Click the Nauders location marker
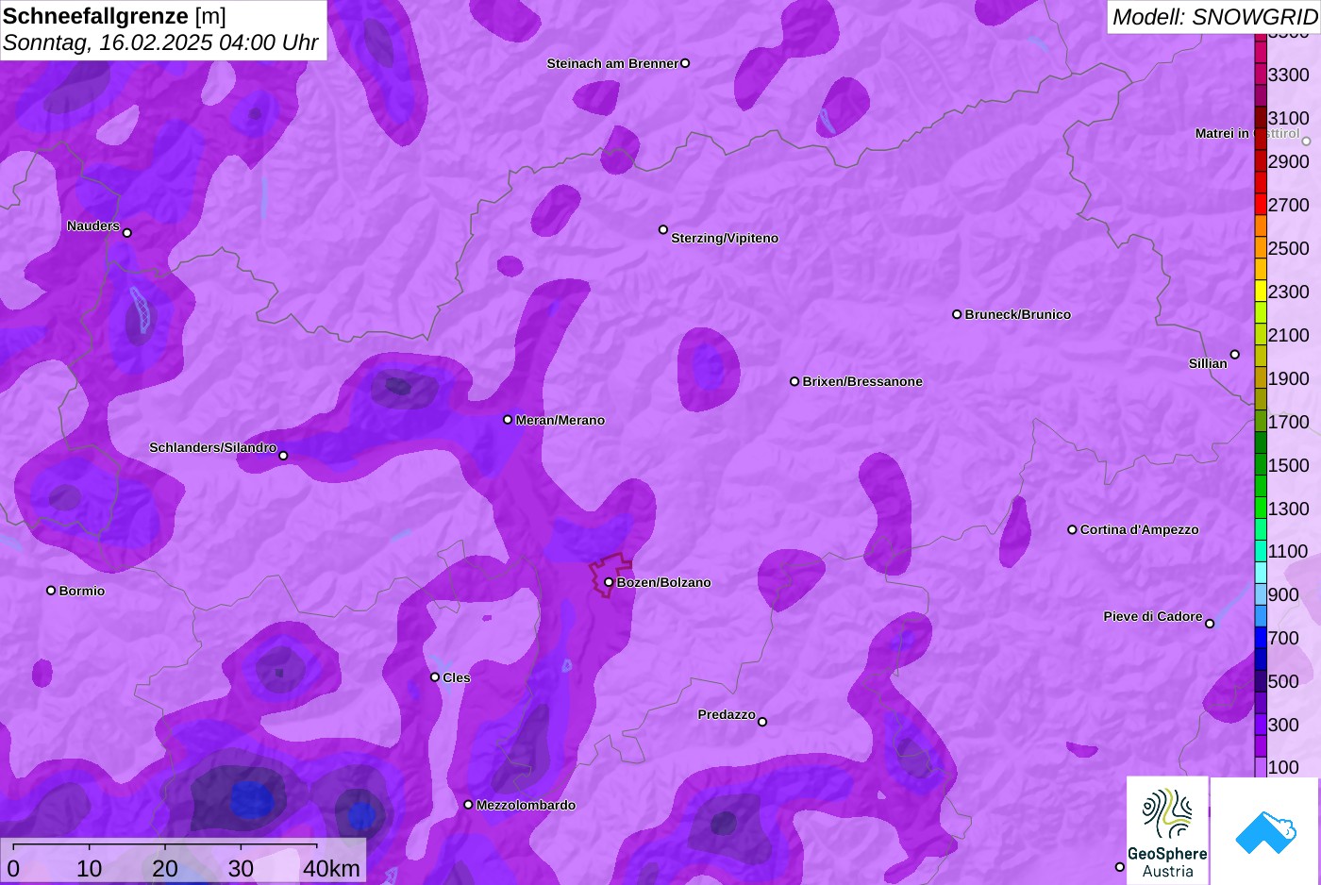The width and height of the screenshot is (1321, 885). tap(127, 233)
